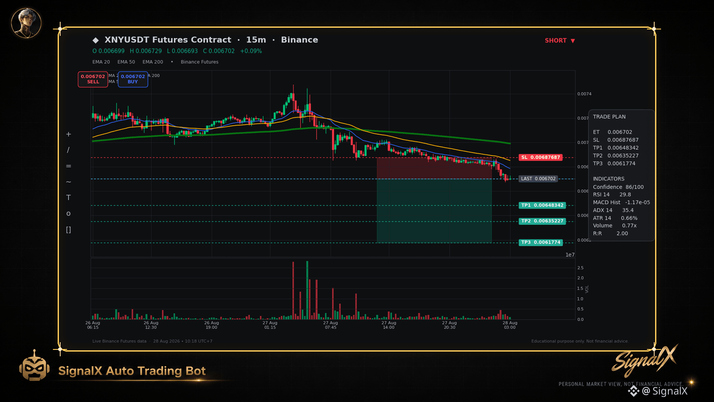Click the profile avatar picture
Image resolution: width=714 pixels, height=402 pixels.
(x=26, y=23)
